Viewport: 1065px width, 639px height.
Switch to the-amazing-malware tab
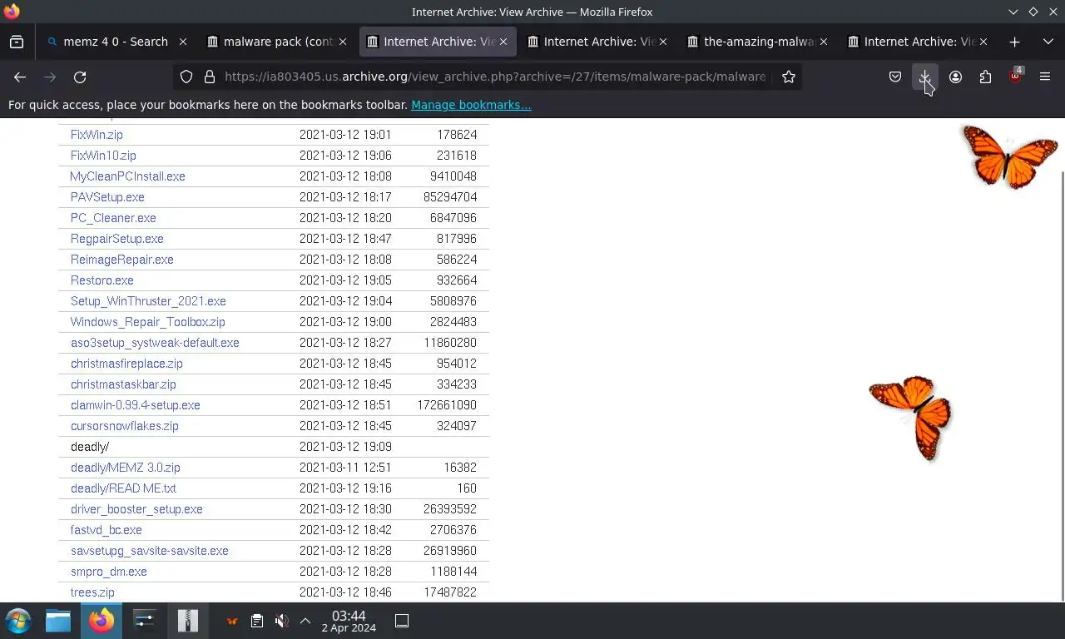pos(758,42)
